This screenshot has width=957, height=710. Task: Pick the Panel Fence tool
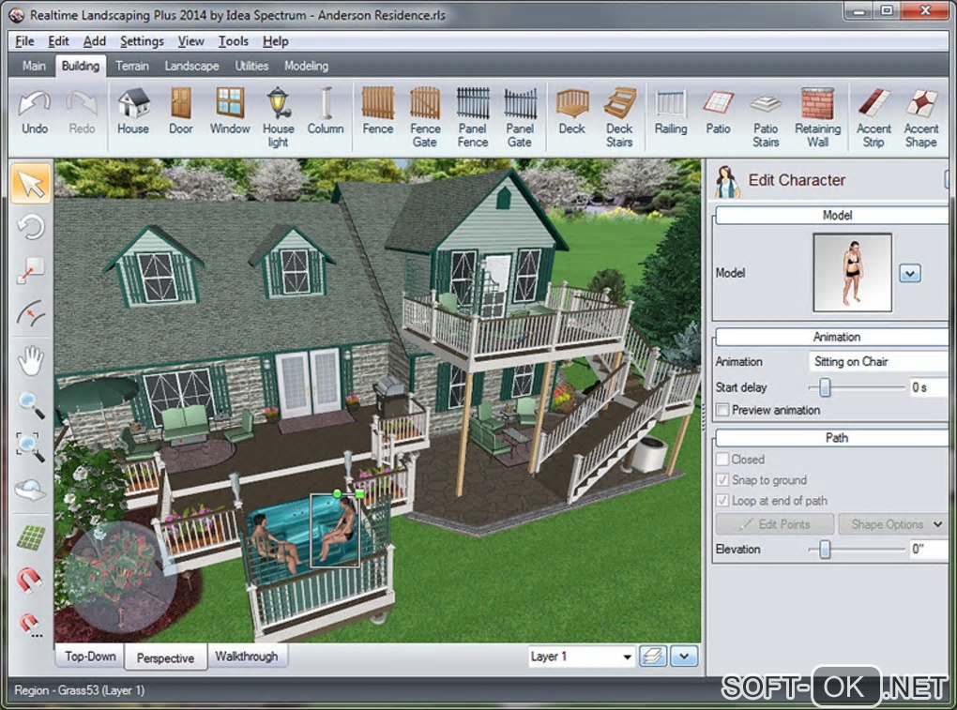(472, 118)
